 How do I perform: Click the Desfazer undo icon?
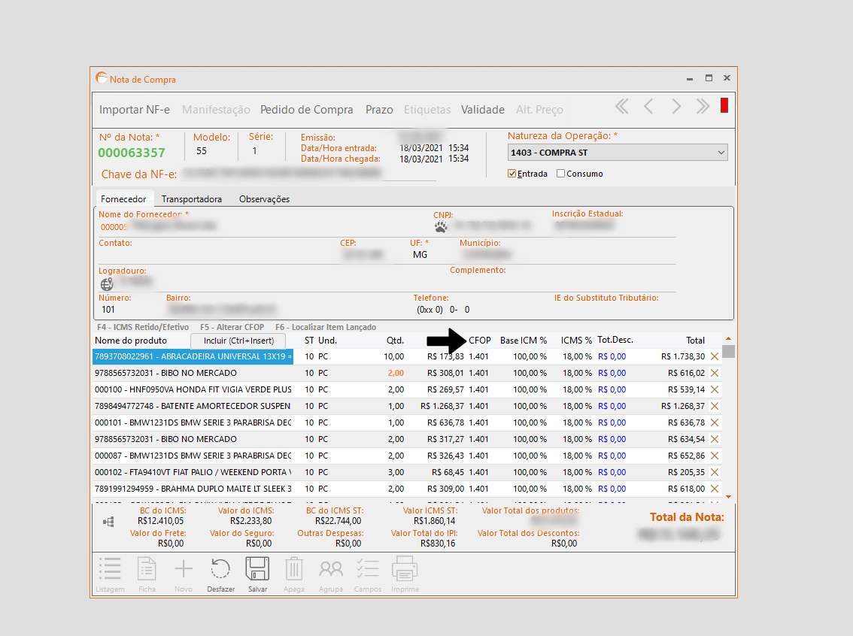[x=221, y=570]
